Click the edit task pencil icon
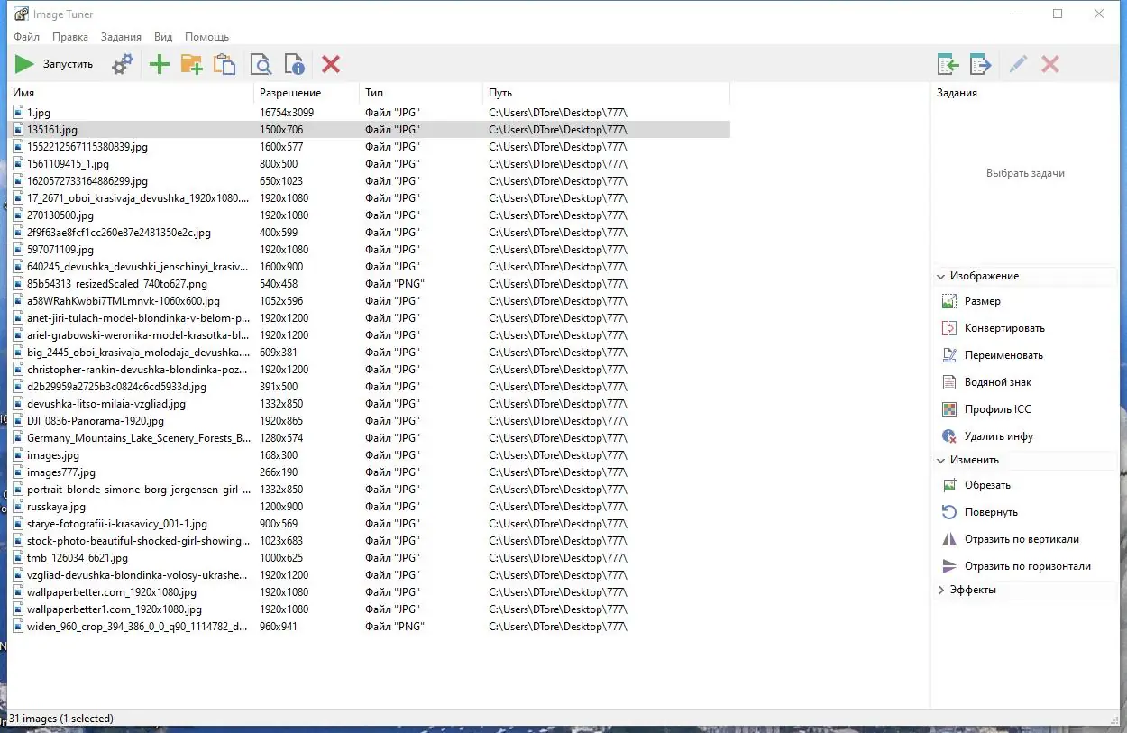 click(1018, 64)
